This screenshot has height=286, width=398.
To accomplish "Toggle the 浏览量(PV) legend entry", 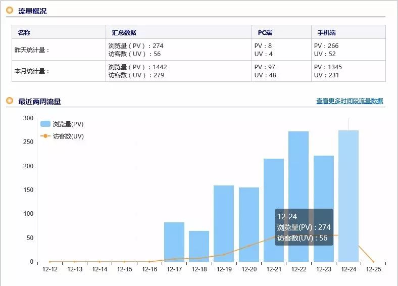I will (62, 124).
